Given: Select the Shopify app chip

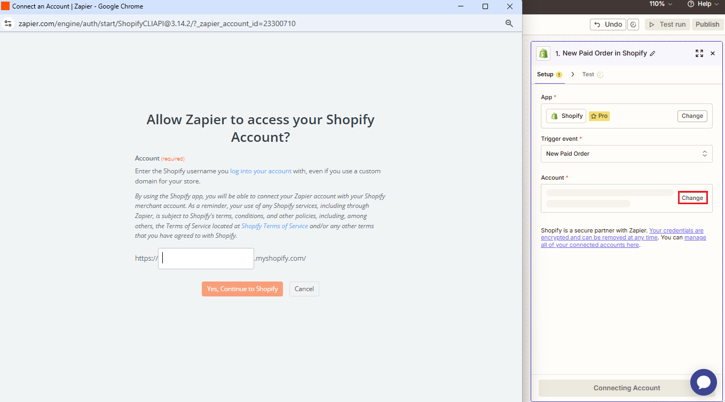Looking at the screenshot, I should pyautogui.click(x=566, y=116).
